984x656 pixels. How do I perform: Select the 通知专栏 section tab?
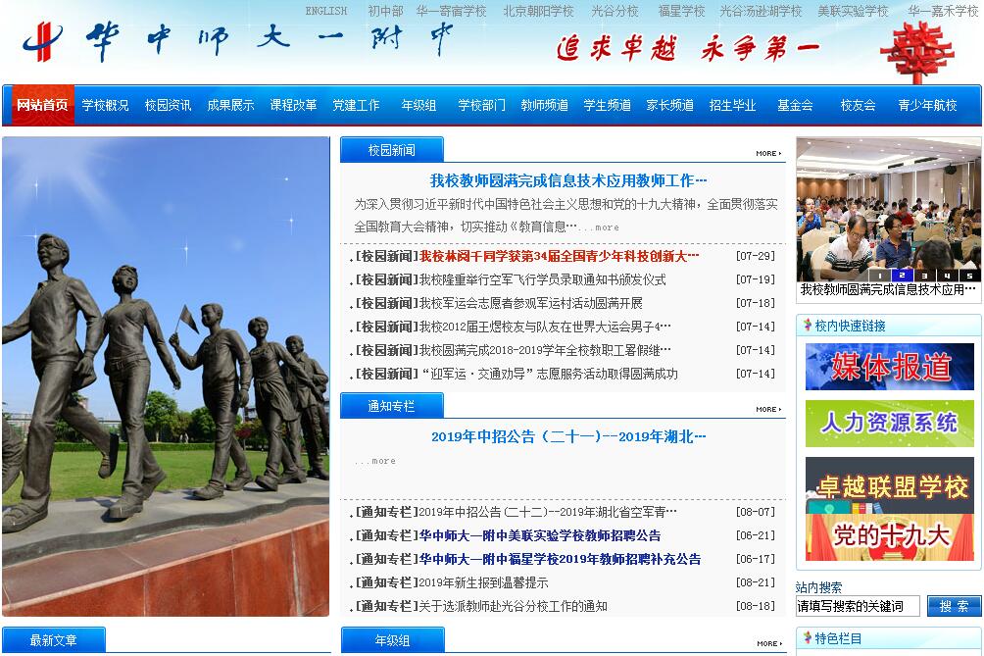(x=392, y=406)
